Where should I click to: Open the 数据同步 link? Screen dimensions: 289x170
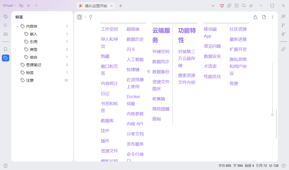[161, 61]
